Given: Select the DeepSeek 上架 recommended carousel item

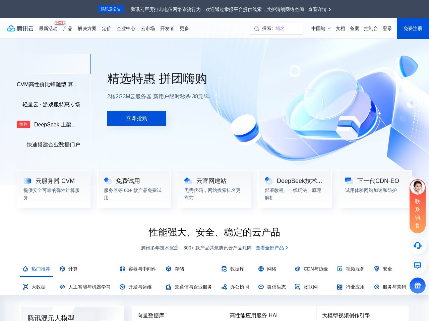Looking at the screenshot, I should pos(55,124).
